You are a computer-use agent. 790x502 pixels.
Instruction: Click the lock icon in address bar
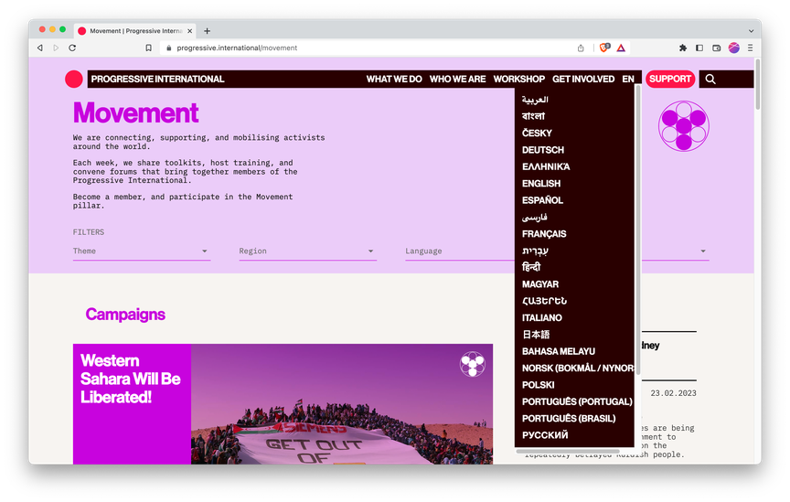click(169, 48)
